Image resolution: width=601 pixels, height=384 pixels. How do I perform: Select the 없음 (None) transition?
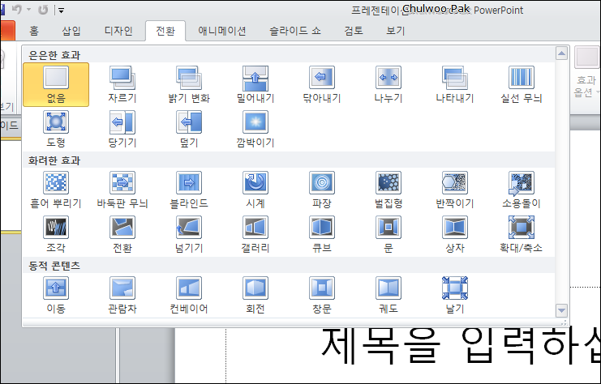pos(56,84)
